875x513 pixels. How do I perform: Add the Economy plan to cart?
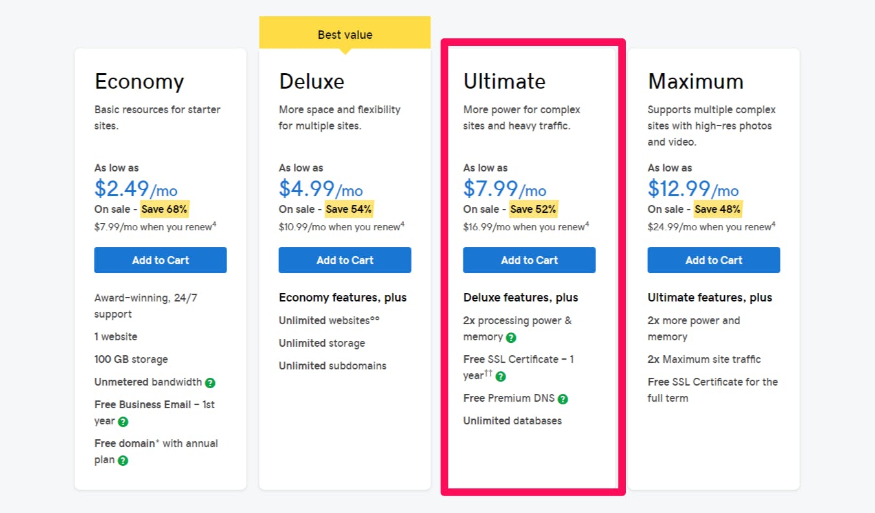click(x=161, y=260)
